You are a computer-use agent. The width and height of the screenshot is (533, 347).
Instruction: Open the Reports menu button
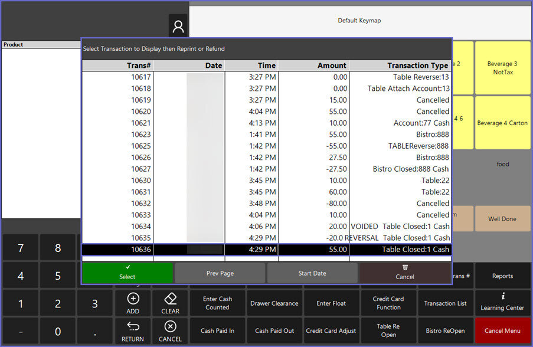pyautogui.click(x=502, y=276)
